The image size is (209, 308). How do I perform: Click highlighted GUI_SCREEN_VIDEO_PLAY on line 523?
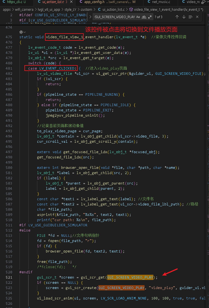(122, 288)
